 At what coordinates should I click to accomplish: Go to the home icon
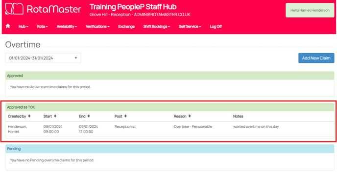pos(8,26)
